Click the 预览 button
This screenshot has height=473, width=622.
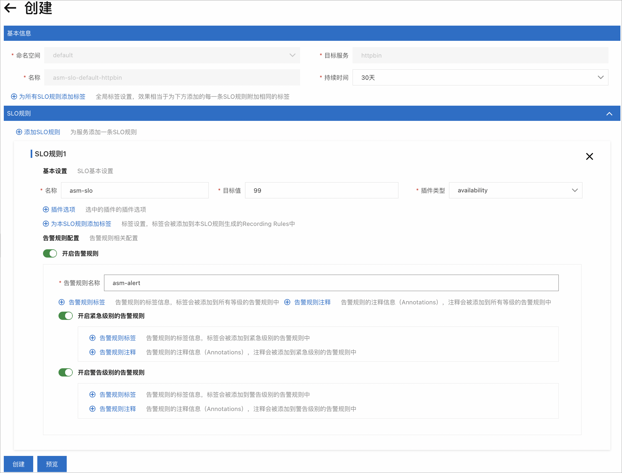(52, 464)
